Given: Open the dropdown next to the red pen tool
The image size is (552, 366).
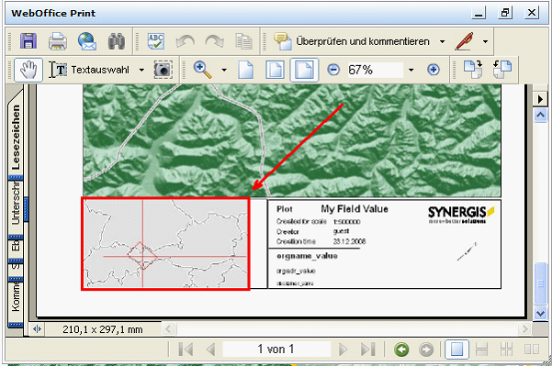Looking at the screenshot, I should 485,41.
